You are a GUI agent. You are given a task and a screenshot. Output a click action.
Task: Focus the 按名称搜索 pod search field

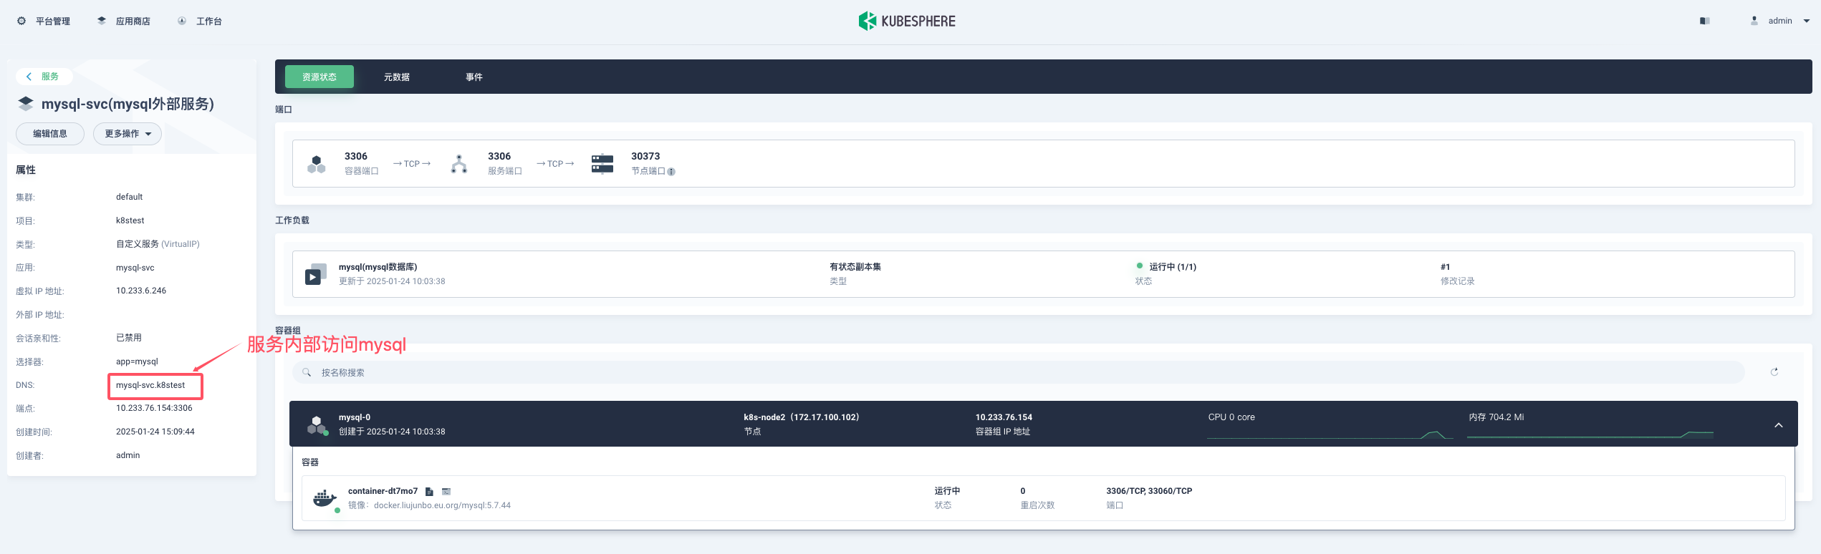tap(1018, 372)
